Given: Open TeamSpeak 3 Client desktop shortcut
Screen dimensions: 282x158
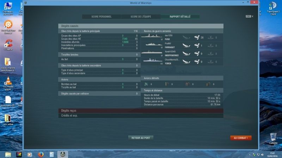Looking at the screenshot, I should pos(273,8).
